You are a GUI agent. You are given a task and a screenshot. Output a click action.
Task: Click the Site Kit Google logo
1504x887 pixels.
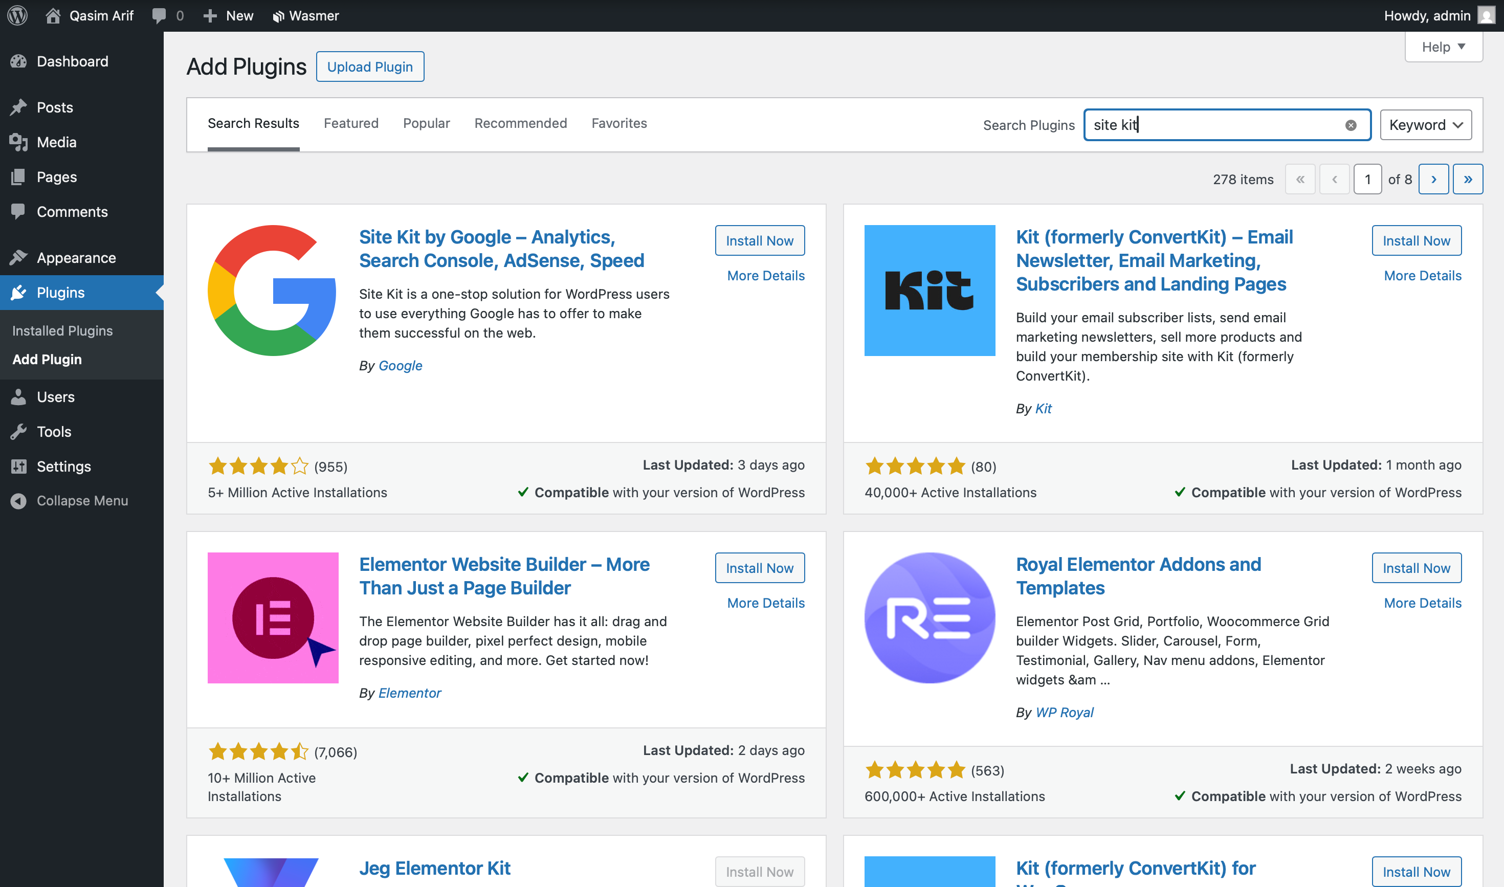(273, 291)
